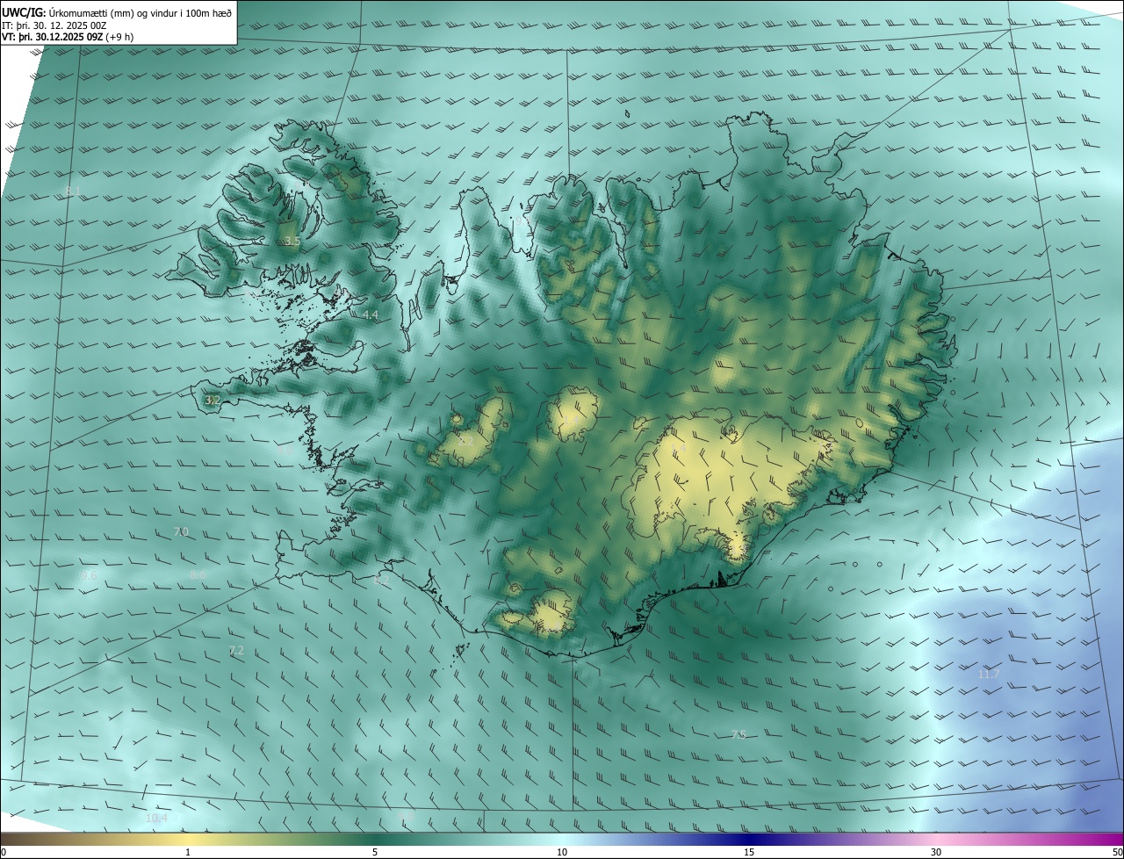Click the 50 tick on the color scale
The image size is (1124, 859).
1117,852
